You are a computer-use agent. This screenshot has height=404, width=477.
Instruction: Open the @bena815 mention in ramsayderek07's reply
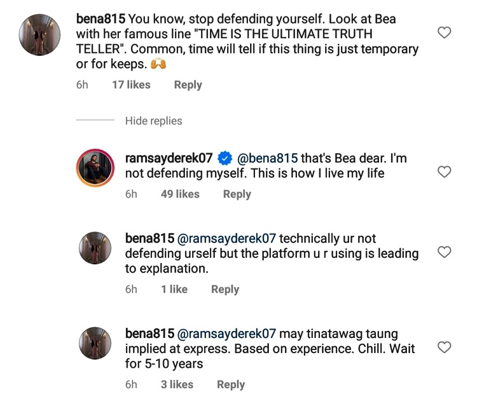(x=266, y=157)
